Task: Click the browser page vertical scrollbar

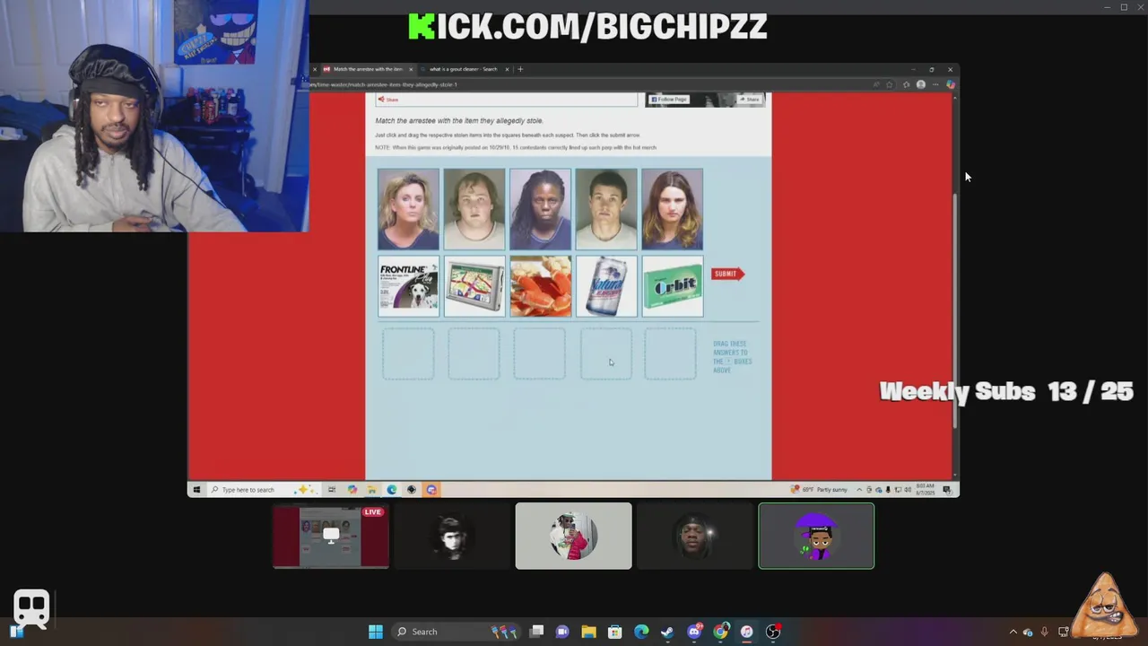Action: [x=954, y=310]
